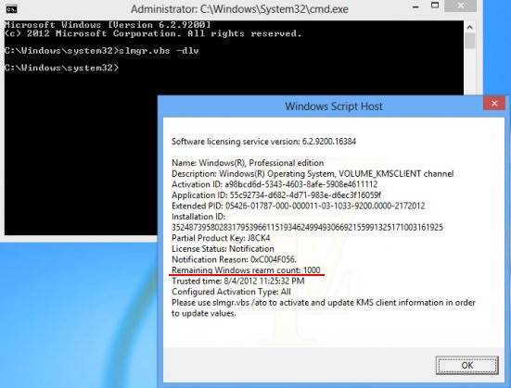Screen dimensions: 511x388
Task: Click the Windows Script Host title
Action: (333, 106)
